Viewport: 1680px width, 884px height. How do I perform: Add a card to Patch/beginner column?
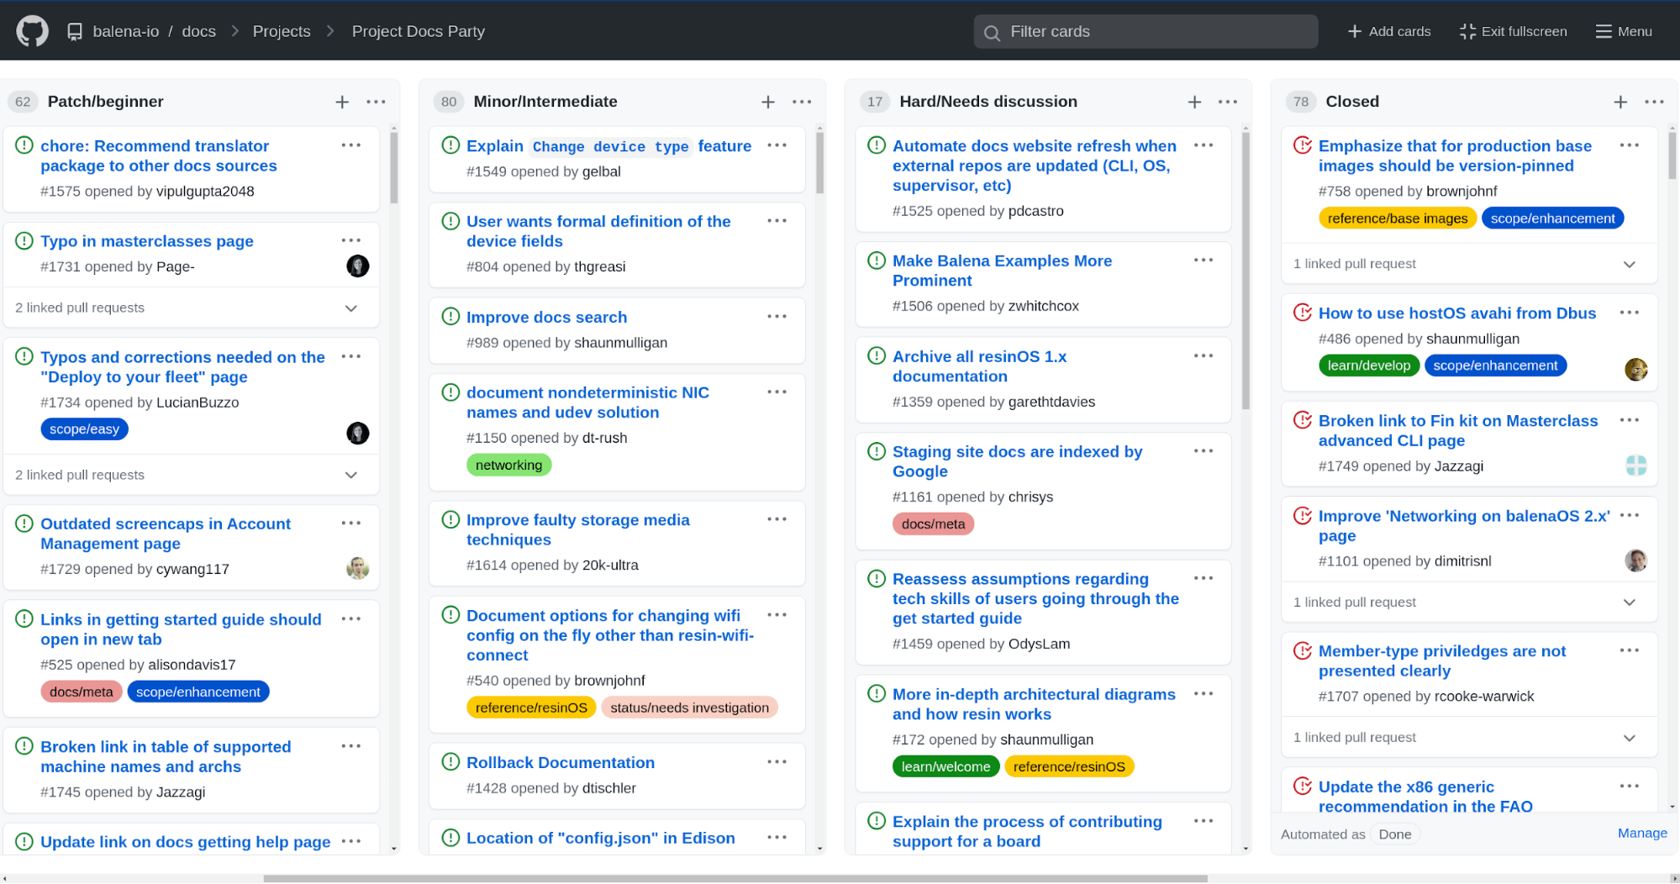pyautogui.click(x=342, y=102)
